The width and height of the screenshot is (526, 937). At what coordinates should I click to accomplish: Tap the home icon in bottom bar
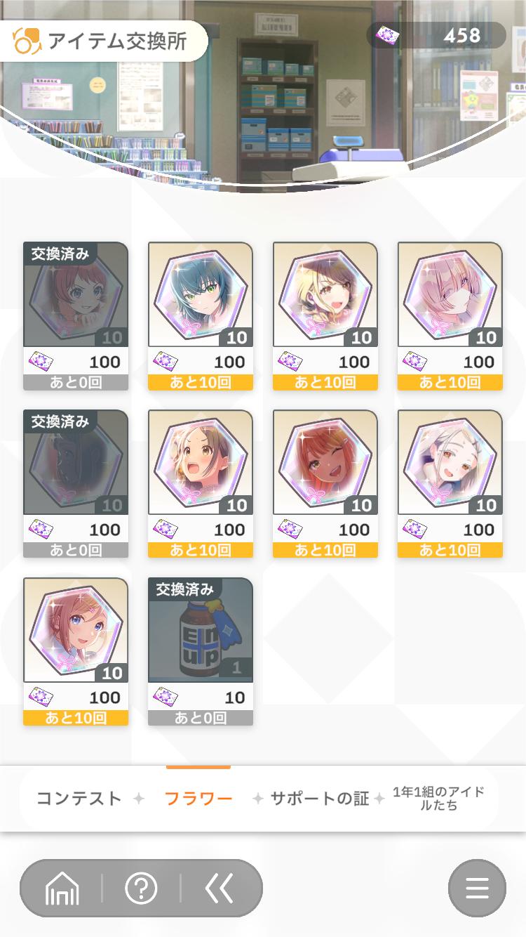(62, 889)
